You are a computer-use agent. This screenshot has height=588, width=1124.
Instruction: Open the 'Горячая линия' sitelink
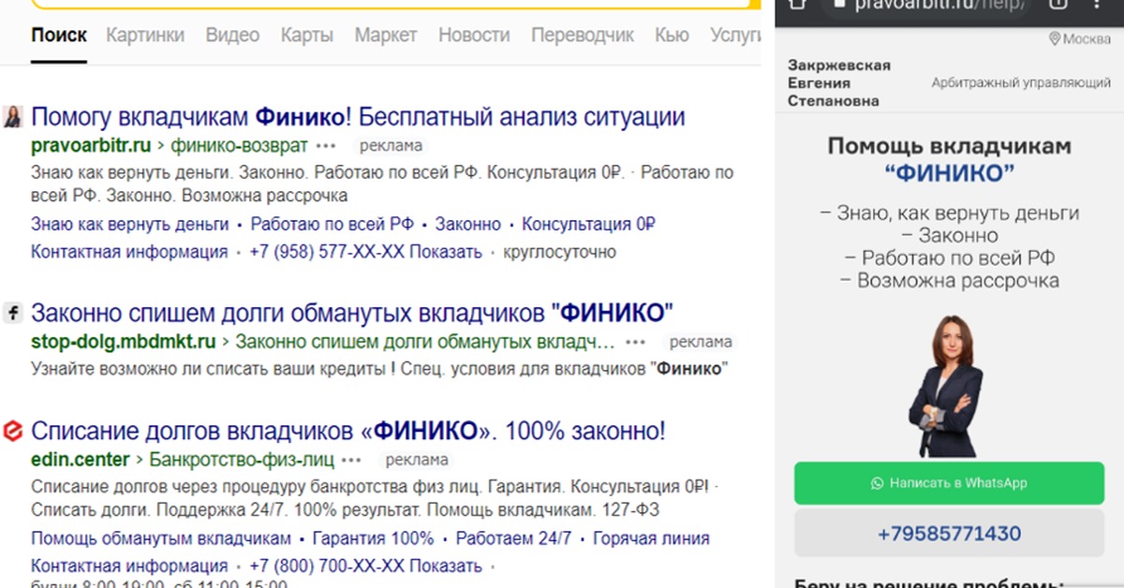coord(651,538)
